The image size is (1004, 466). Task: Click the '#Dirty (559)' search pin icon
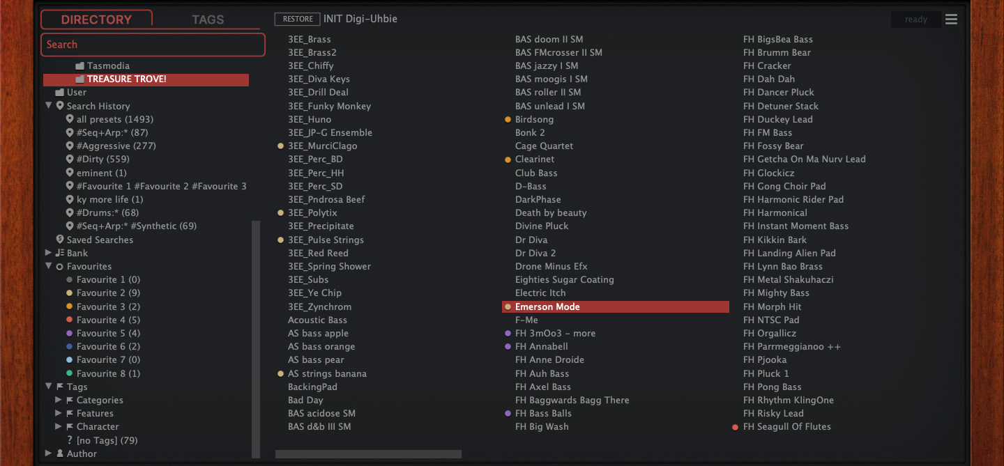[x=70, y=160]
